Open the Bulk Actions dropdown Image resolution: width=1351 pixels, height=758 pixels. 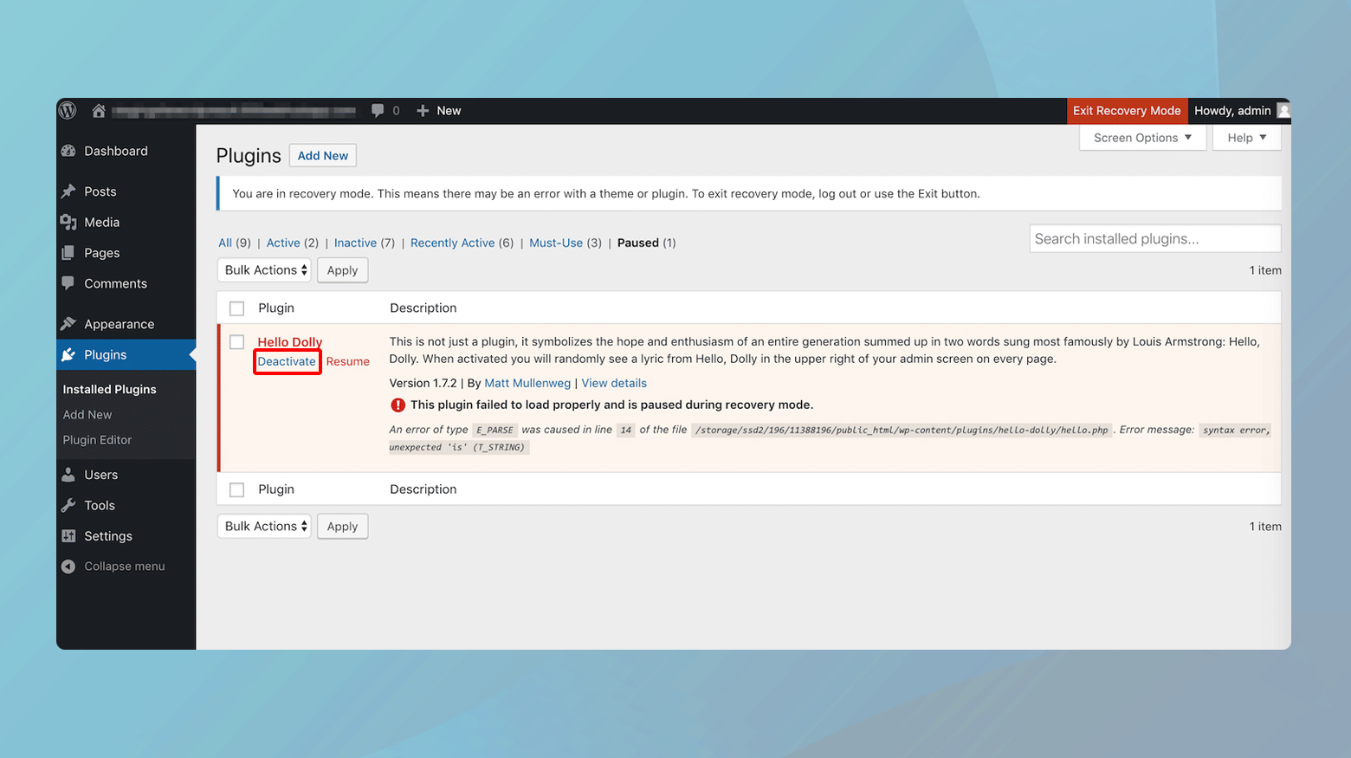point(263,269)
